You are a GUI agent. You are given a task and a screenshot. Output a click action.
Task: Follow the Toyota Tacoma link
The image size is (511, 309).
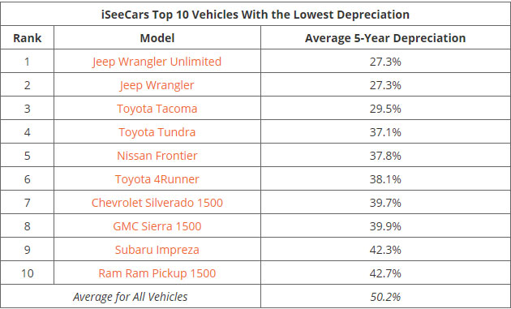(x=157, y=109)
